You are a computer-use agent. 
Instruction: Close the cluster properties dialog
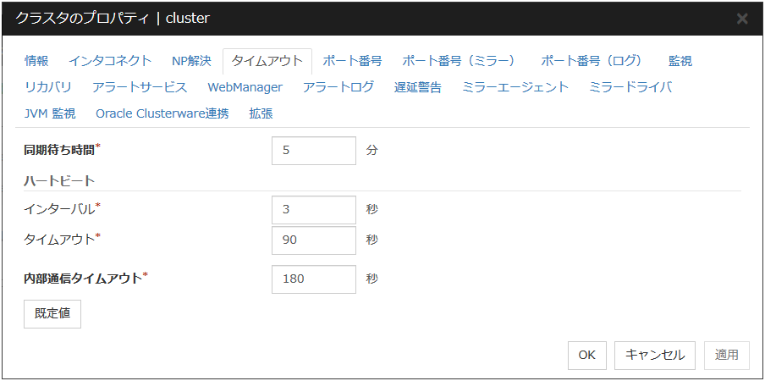coord(741,19)
